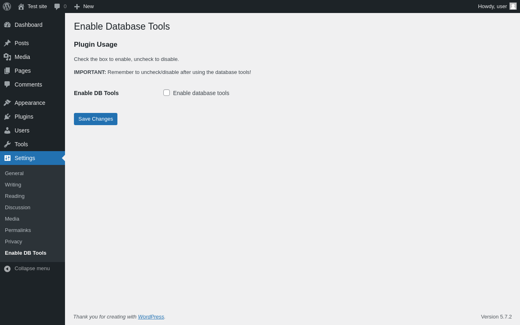Open the Permalinks settings submenu
The image size is (520, 325).
pos(18,230)
